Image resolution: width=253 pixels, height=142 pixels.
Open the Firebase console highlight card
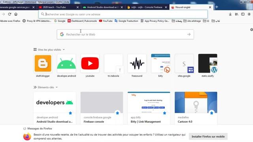tap(102, 108)
